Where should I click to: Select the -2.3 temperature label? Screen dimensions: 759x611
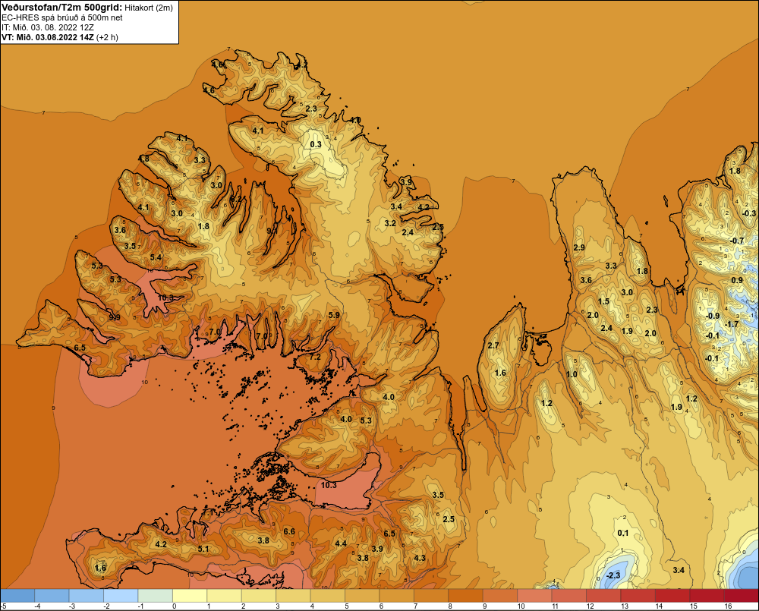(x=613, y=575)
